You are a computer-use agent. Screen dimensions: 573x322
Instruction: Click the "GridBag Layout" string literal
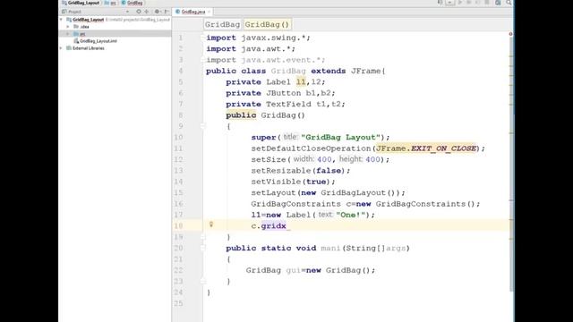click(340, 137)
